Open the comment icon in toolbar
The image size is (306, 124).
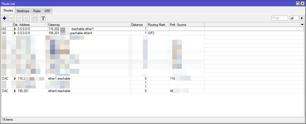[x=35, y=18]
